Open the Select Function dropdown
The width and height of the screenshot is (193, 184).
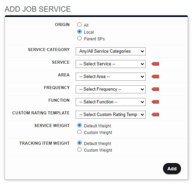(111, 102)
